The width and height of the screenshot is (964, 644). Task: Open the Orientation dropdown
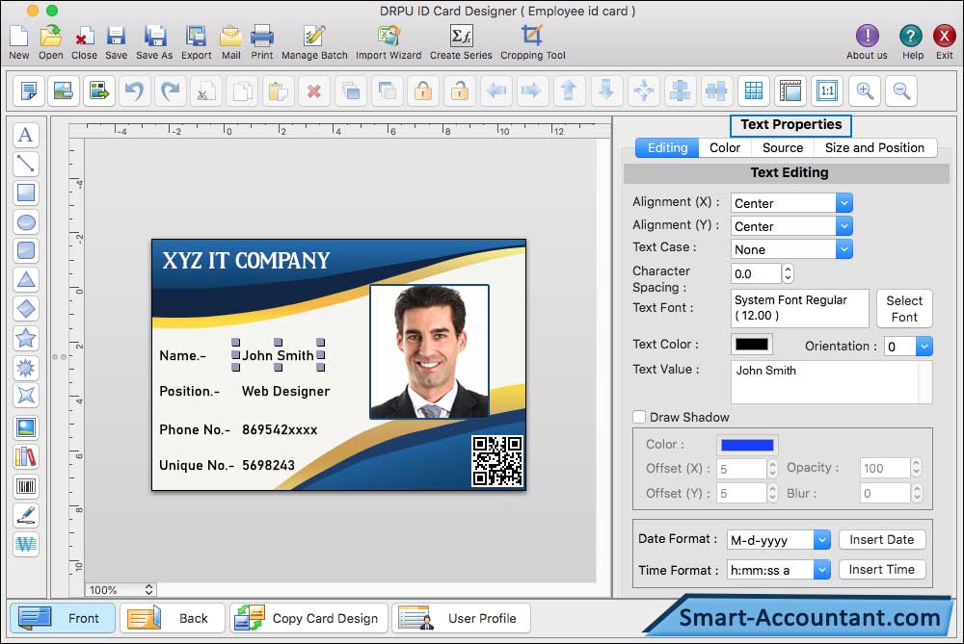click(924, 347)
